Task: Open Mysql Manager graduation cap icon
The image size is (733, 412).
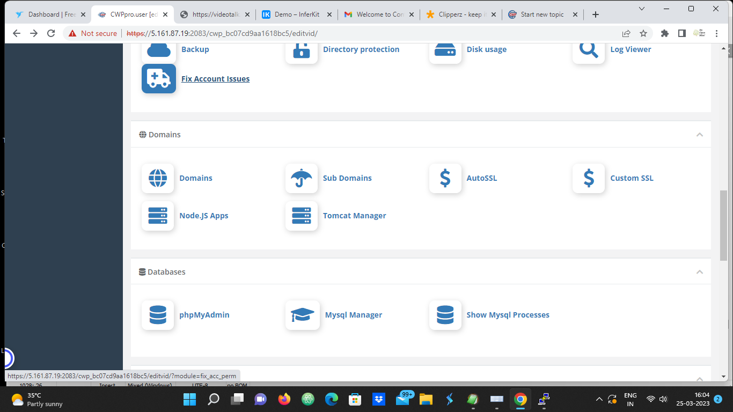Action: [303, 315]
